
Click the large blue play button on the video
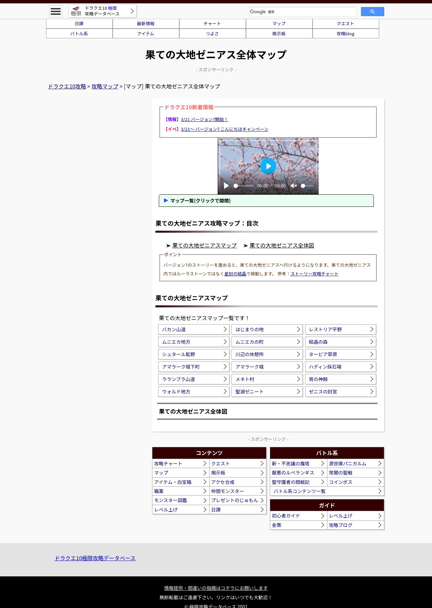[x=268, y=166]
